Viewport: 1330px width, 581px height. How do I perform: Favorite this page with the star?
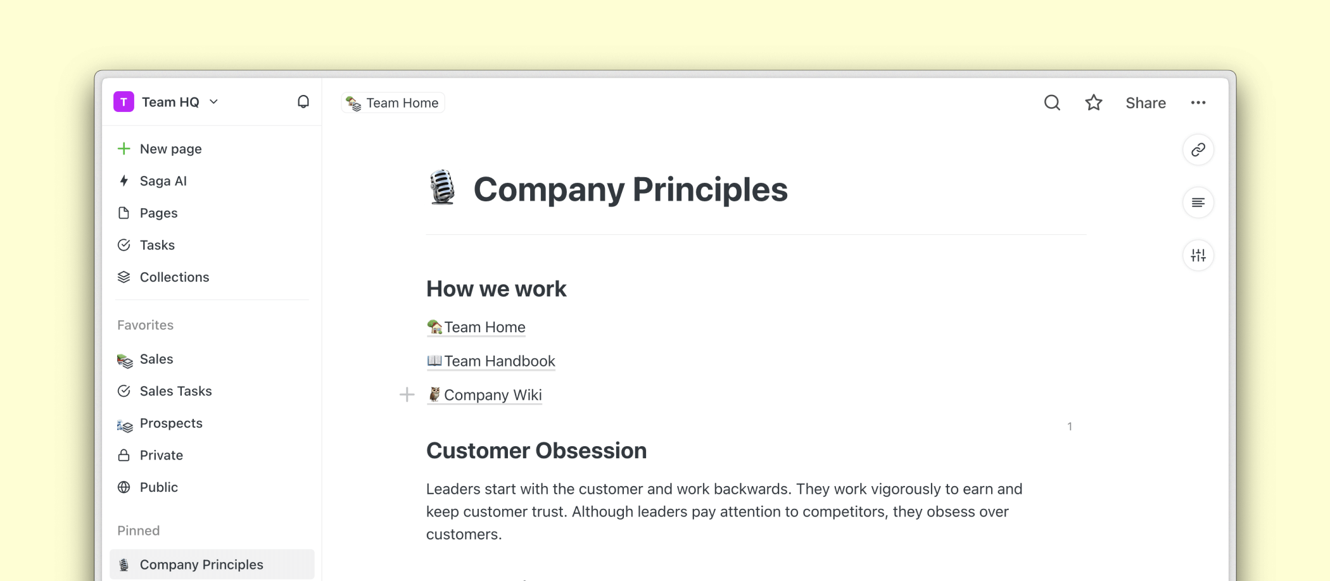[x=1093, y=102]
